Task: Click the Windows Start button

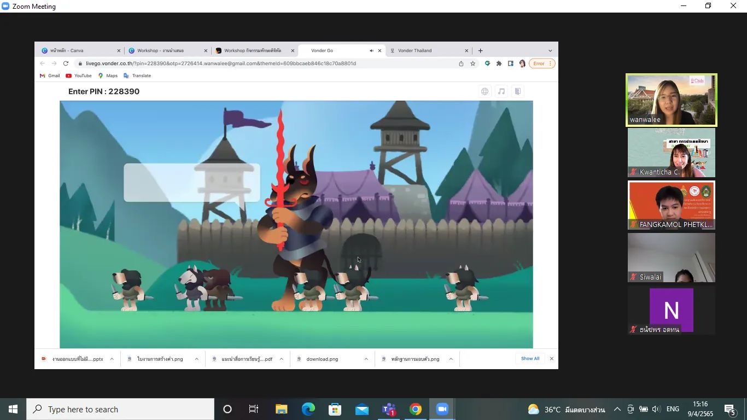Action: coord(13,409)
